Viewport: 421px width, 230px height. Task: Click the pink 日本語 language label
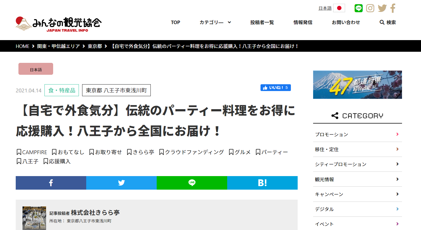tap(36, 69)
